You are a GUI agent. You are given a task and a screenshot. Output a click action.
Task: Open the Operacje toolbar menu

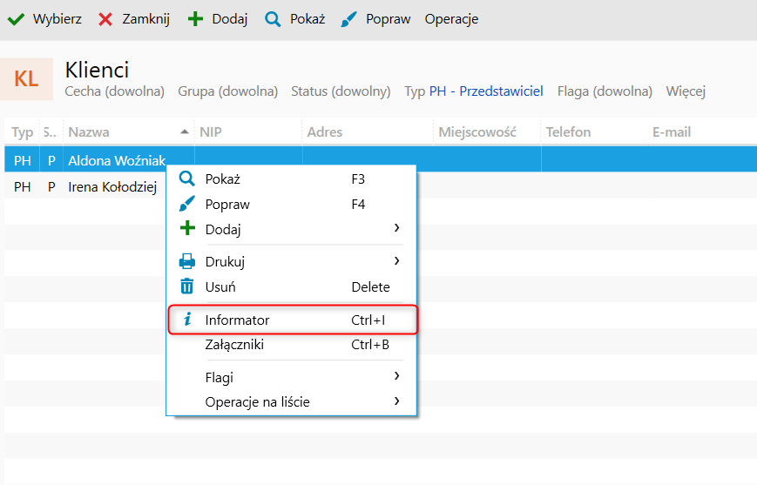pyautogui.click(x=451, y=19)
